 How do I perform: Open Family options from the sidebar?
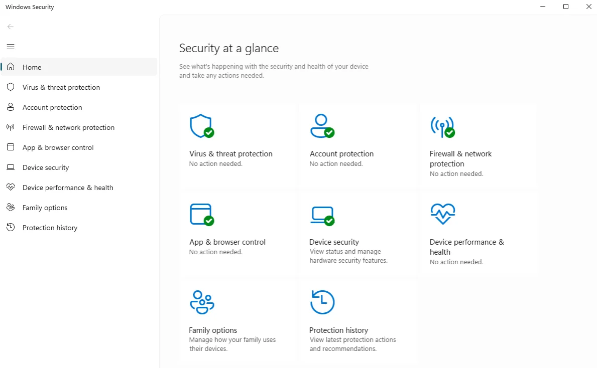pyautogui.click(x=45, y=207)
